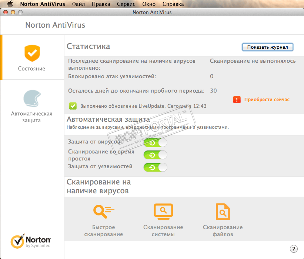Minimize window with the yellow button

pyautogui.click(x=13, y=13)
